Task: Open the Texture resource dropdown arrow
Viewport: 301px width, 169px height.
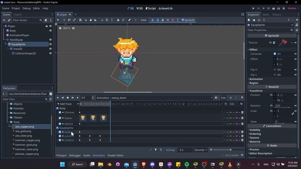Action: 292,43
